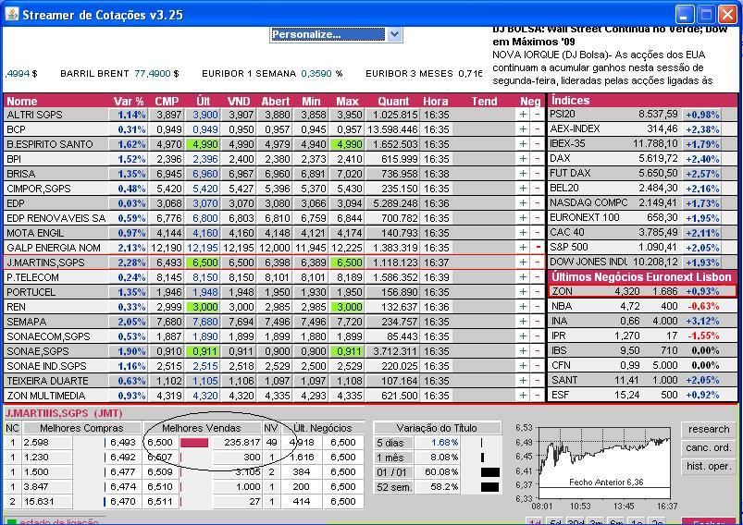Click the EURIBOR 1 SEMANA ticker label
743x525 pixels.
(x=249, y=73)
